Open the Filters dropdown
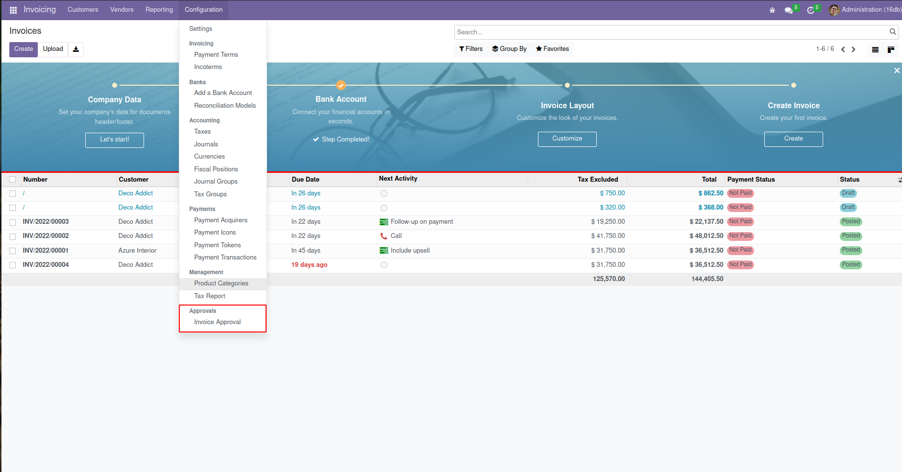902x472 pixels. [x=471, y=49]
